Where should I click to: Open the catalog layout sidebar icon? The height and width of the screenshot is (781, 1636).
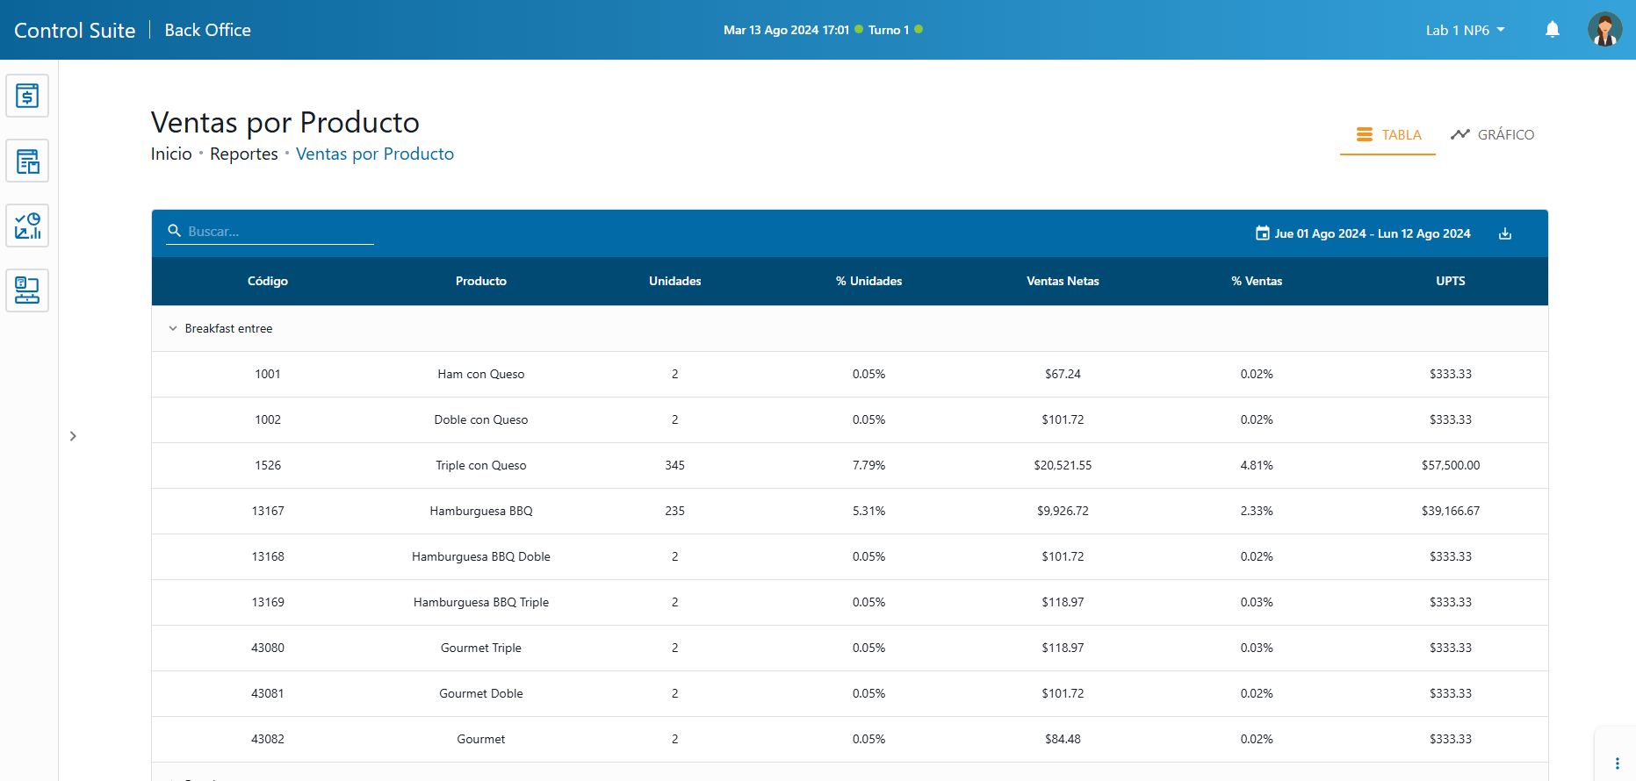pos(27,161)
